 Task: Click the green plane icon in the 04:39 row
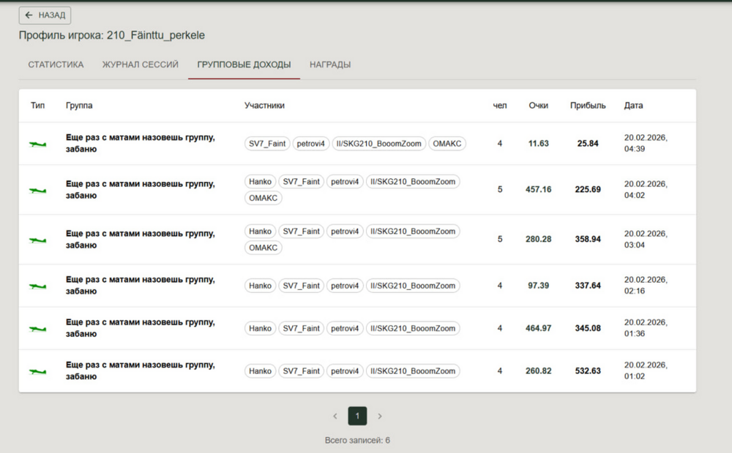click(37, 144)
